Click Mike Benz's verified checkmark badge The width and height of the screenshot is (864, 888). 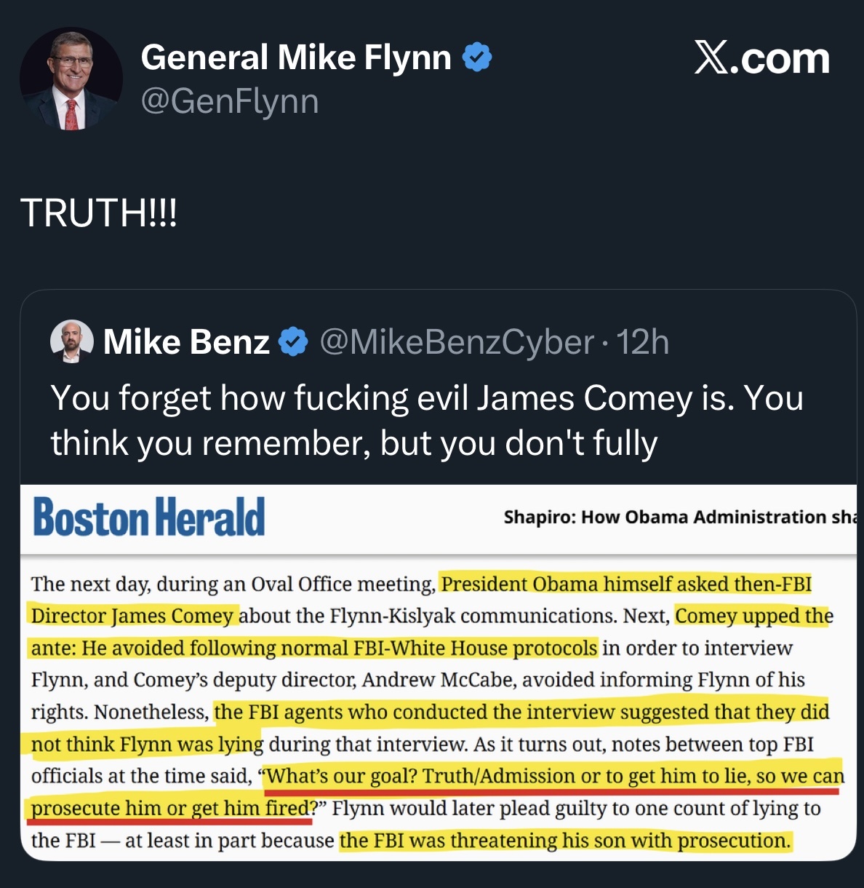(294, 342)
